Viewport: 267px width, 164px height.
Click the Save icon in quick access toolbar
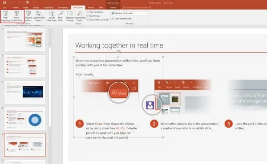coord(4,3)
